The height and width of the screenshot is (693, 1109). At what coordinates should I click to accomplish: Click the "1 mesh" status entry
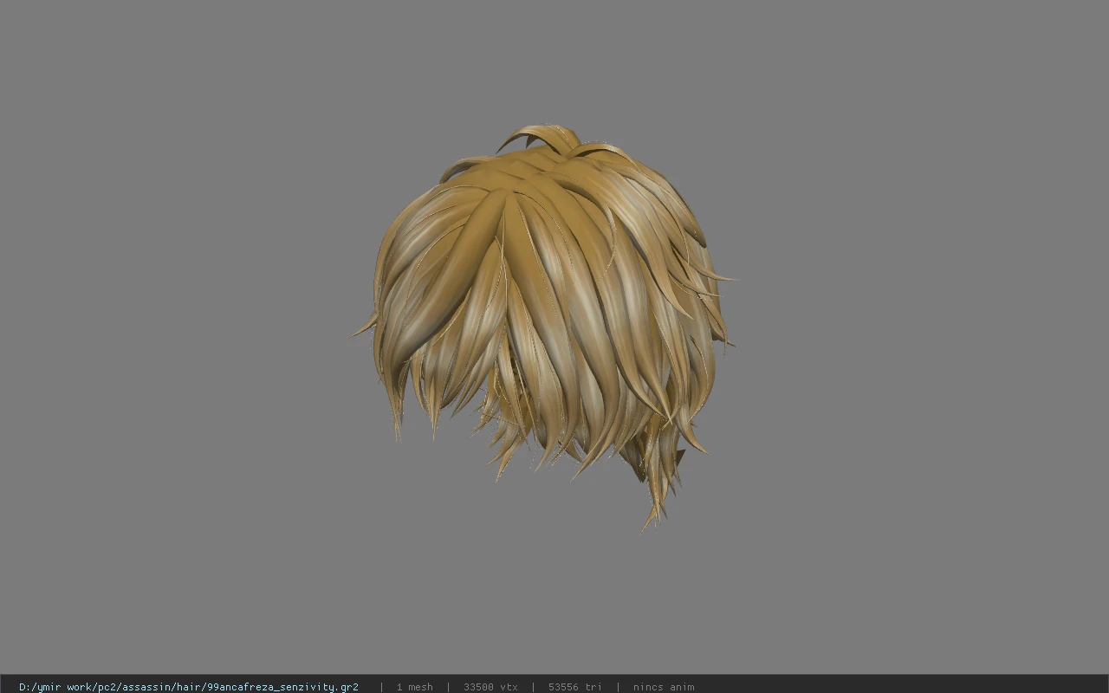(x=415, y=687)
